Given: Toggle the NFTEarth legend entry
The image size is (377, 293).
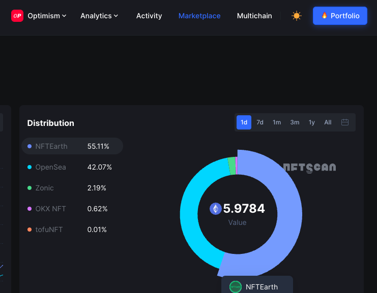Looking at the screenshot, I should 72,146.
